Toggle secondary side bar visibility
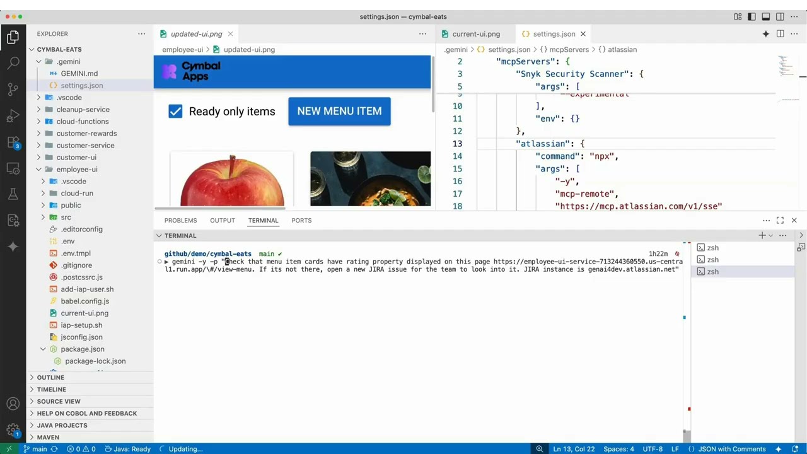This screenshot has height=454, width=807. click(780, 17)
